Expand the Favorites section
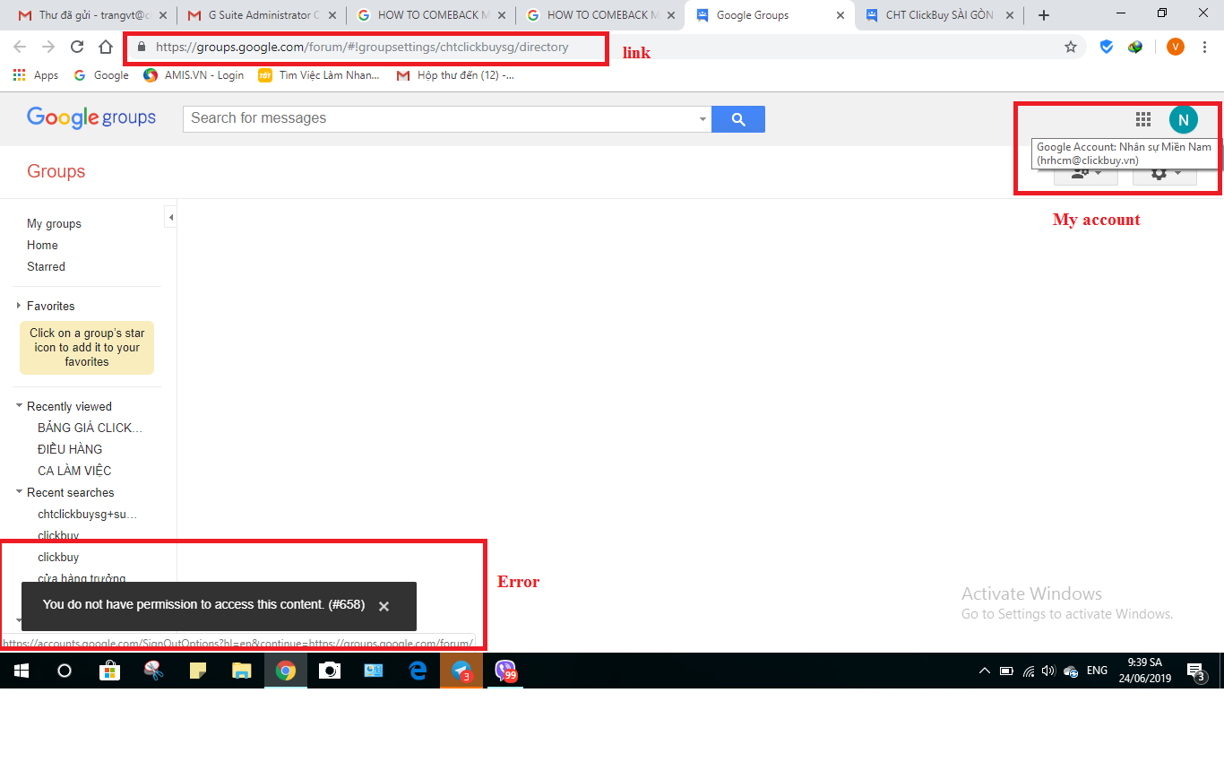1224x762 pixels. (19, 306)
